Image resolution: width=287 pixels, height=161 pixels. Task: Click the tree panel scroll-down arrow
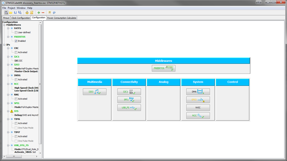click(40, 153)
